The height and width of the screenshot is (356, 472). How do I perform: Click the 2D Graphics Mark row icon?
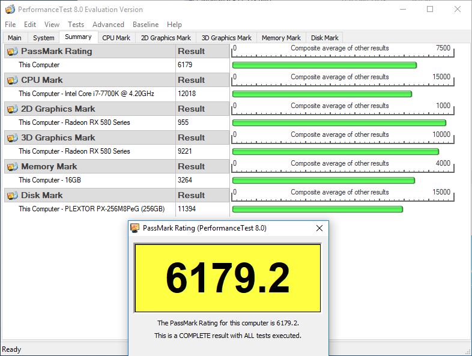pos(12,109)
